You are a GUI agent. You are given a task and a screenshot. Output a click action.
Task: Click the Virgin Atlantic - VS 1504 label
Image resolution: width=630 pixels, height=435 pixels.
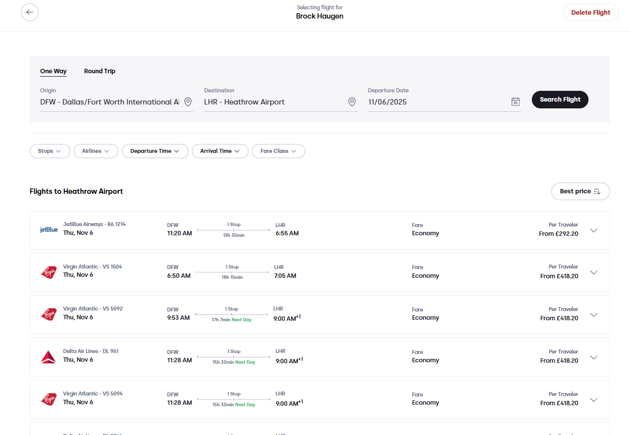[92, 267]
